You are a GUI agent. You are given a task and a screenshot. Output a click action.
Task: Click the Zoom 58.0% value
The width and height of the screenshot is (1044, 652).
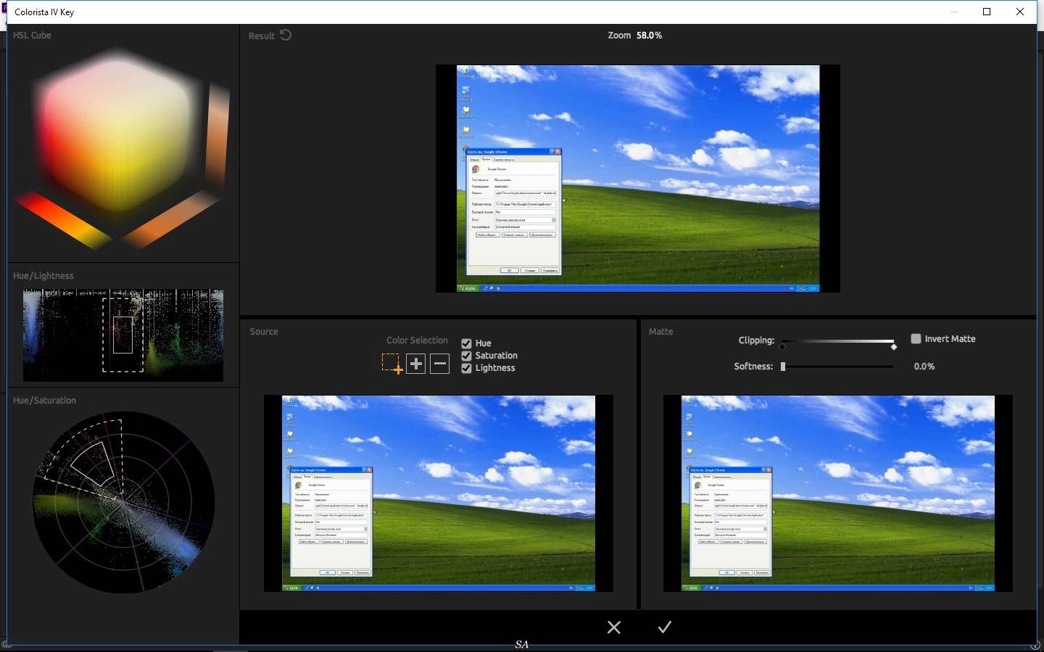649,35
